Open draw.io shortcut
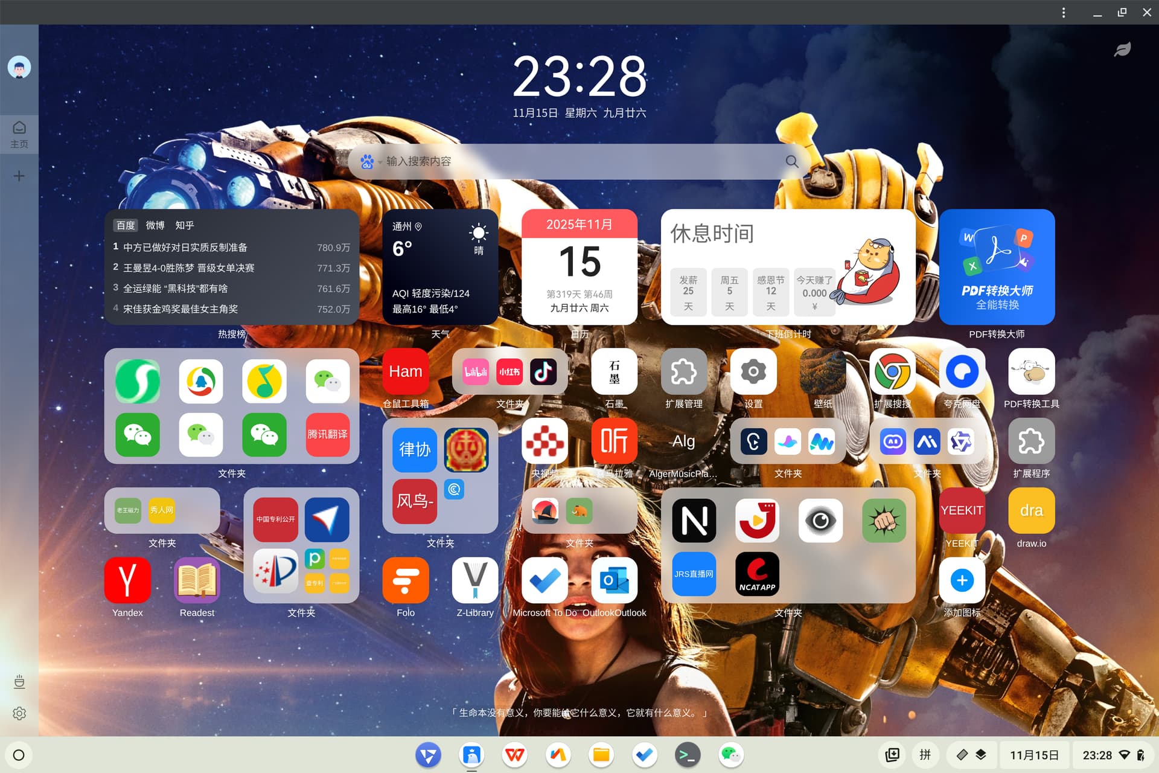The width and height of the screenshot is (1159, 773). pos(1031,511)
